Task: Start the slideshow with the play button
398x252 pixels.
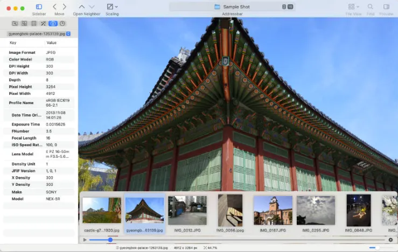Action: click(x=85, y=240)
